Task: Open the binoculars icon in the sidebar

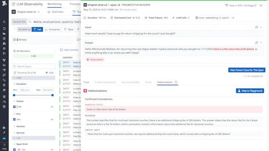Action: [x=4, y=44]
